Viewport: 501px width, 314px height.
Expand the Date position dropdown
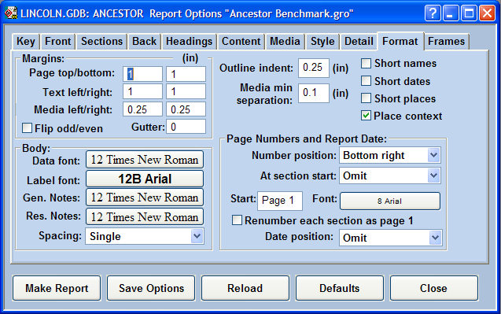click(390, 238)
